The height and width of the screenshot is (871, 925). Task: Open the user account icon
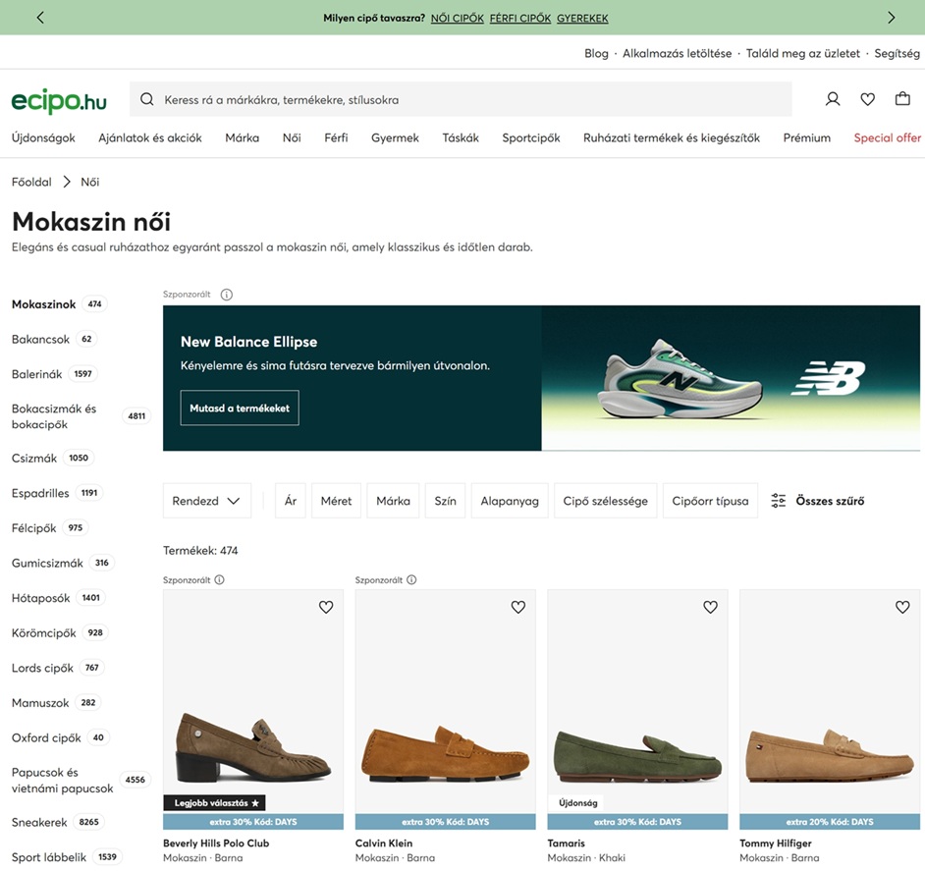pyautogui.click(x=833, y=99)
